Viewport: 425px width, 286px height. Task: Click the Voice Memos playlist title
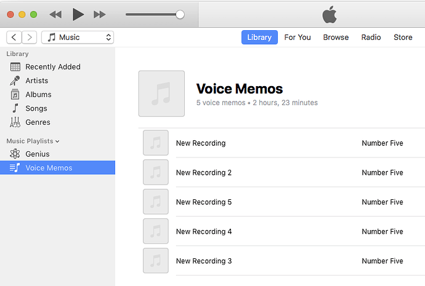tap(240, 89)
